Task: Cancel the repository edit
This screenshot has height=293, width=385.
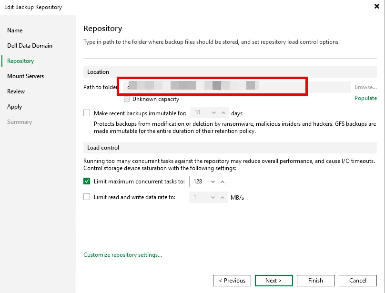Action: (x=358, y=281)
